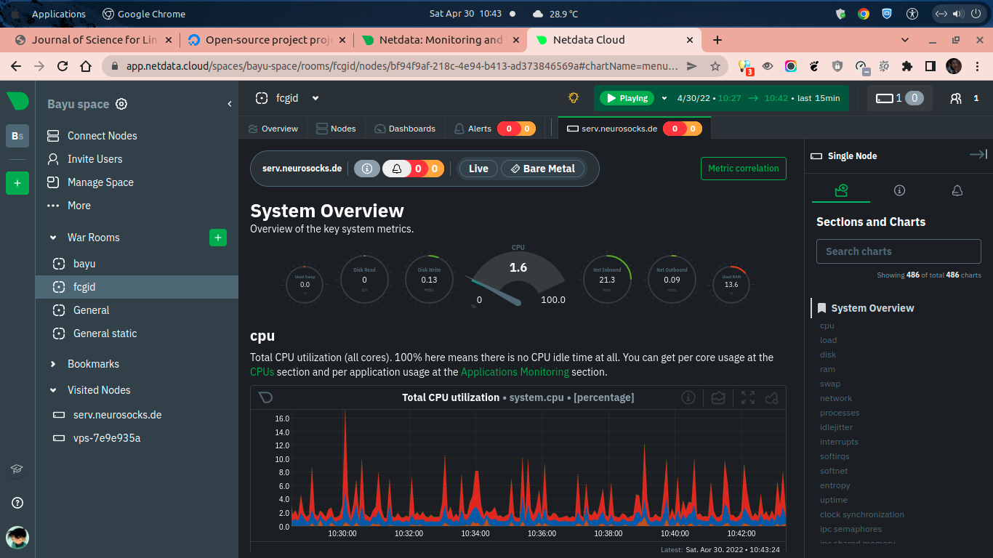Click the chart information icon
Image resolution: width=993 pixels, height=558 pixels.
pos(688,397)
